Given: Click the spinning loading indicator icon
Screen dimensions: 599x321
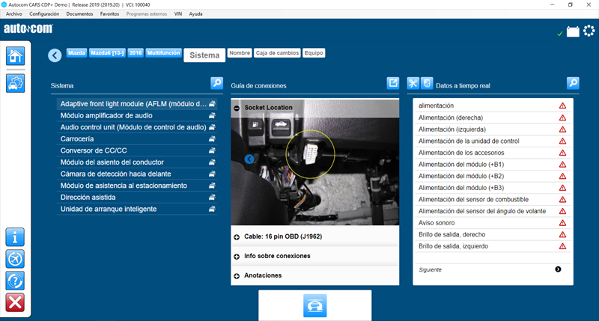Looking at the screenshot, I should [589, 31].
